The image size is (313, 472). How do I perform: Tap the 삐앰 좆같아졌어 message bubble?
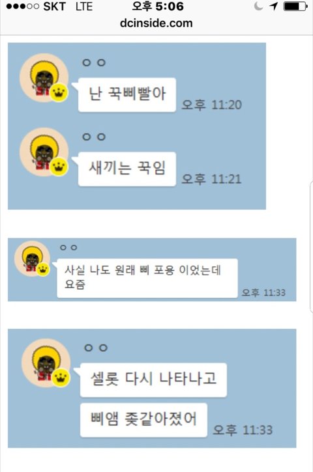tap(143, 420)
